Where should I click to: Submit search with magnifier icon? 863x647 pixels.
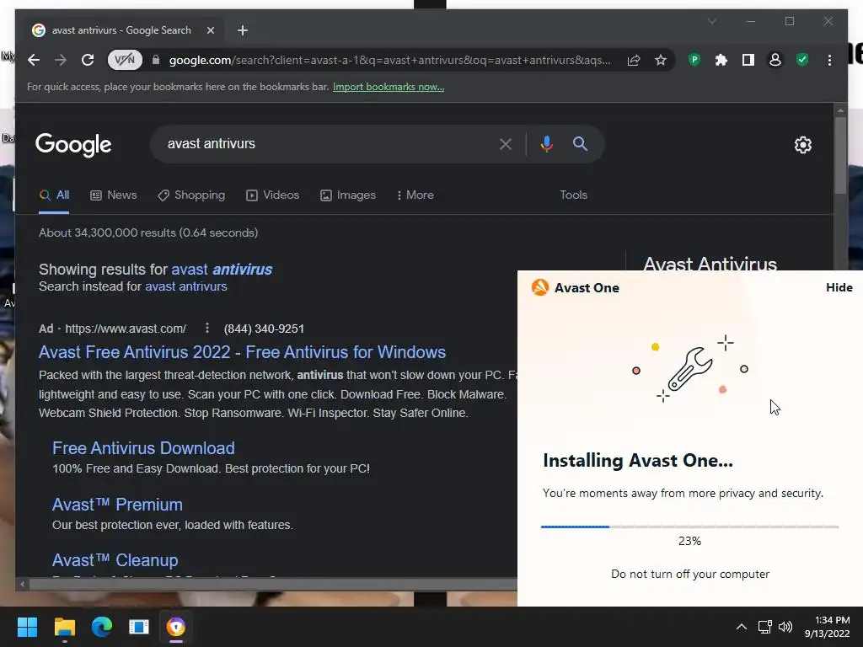pyautogui.click(x=580, y=144)
